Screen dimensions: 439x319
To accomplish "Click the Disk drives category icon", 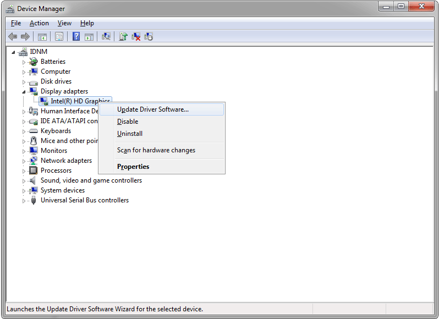I will click(x=34, y=82).
